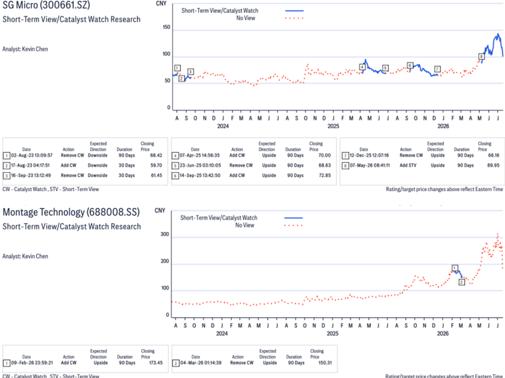
Task: Click Analyst: Kevin Chen under SG Micro
Action: tap(25, 49)
